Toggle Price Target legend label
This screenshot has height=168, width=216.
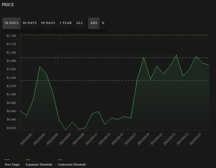(x=12, y=165)
